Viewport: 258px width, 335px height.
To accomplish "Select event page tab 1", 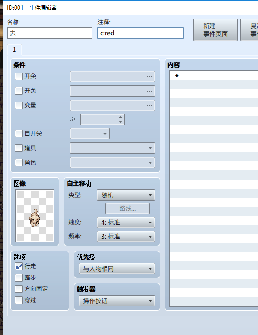I will click(x=15, y=49).
